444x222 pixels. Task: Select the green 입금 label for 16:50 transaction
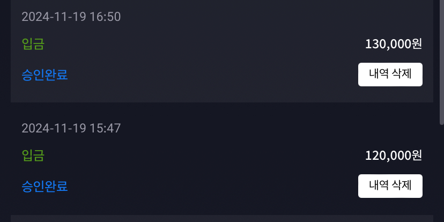[x=33, y=44]
